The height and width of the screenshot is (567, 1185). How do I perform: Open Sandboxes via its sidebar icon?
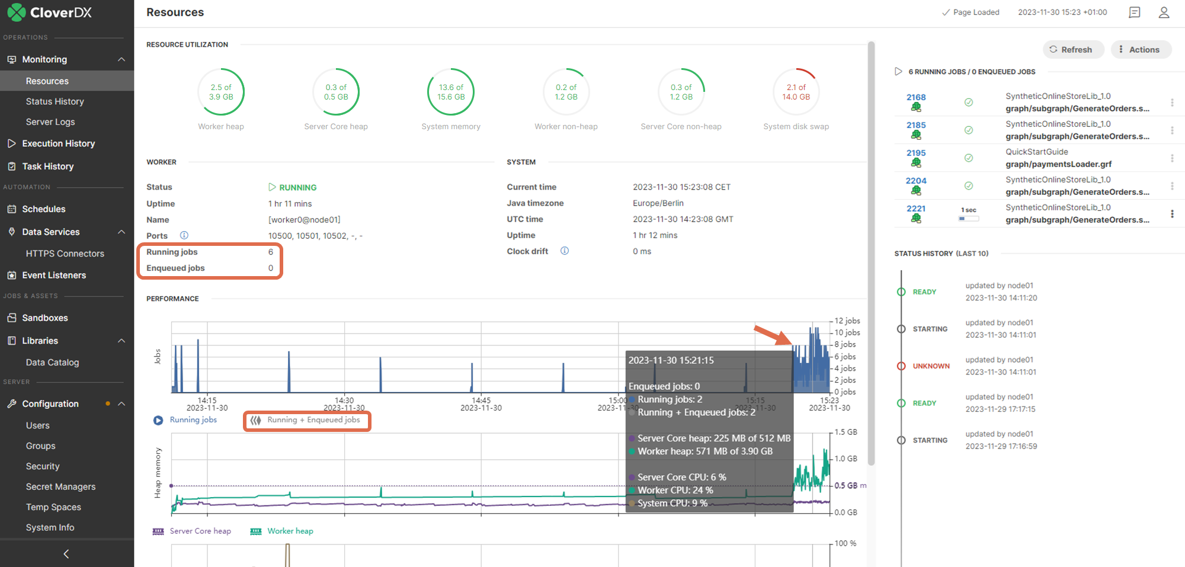12,318
